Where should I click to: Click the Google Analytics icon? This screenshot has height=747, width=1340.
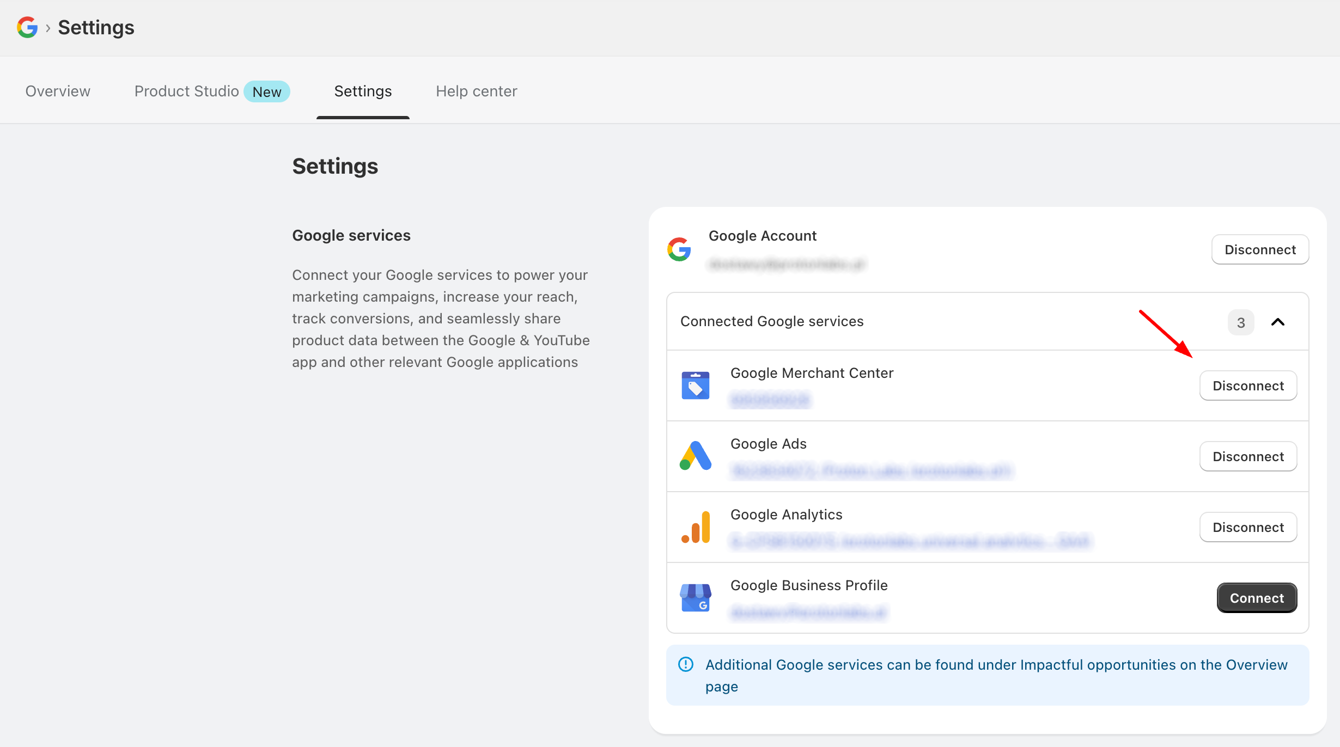(x=696, y=526)
